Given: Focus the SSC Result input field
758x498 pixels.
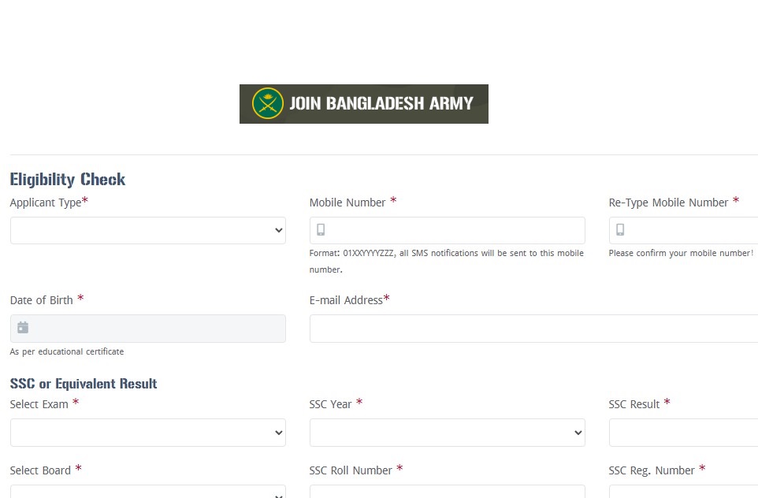Looking at the screenshot, I should point(683,433).
